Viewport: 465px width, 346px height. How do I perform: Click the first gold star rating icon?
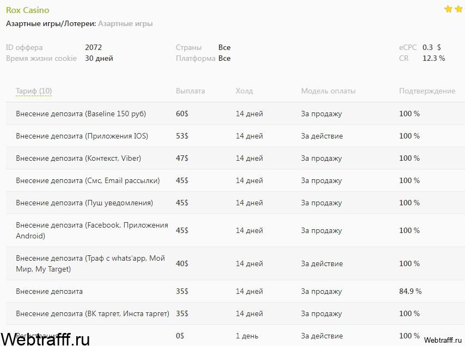pyautogui.click(x=448, y=9)
